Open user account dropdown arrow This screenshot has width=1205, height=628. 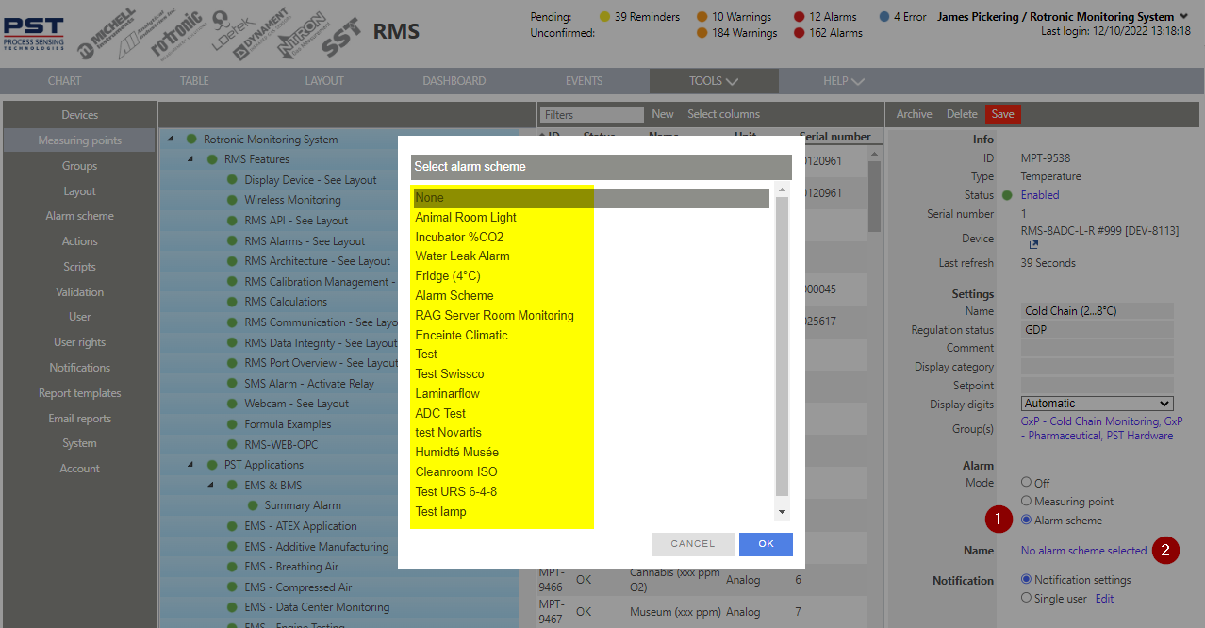point(1183,17)
